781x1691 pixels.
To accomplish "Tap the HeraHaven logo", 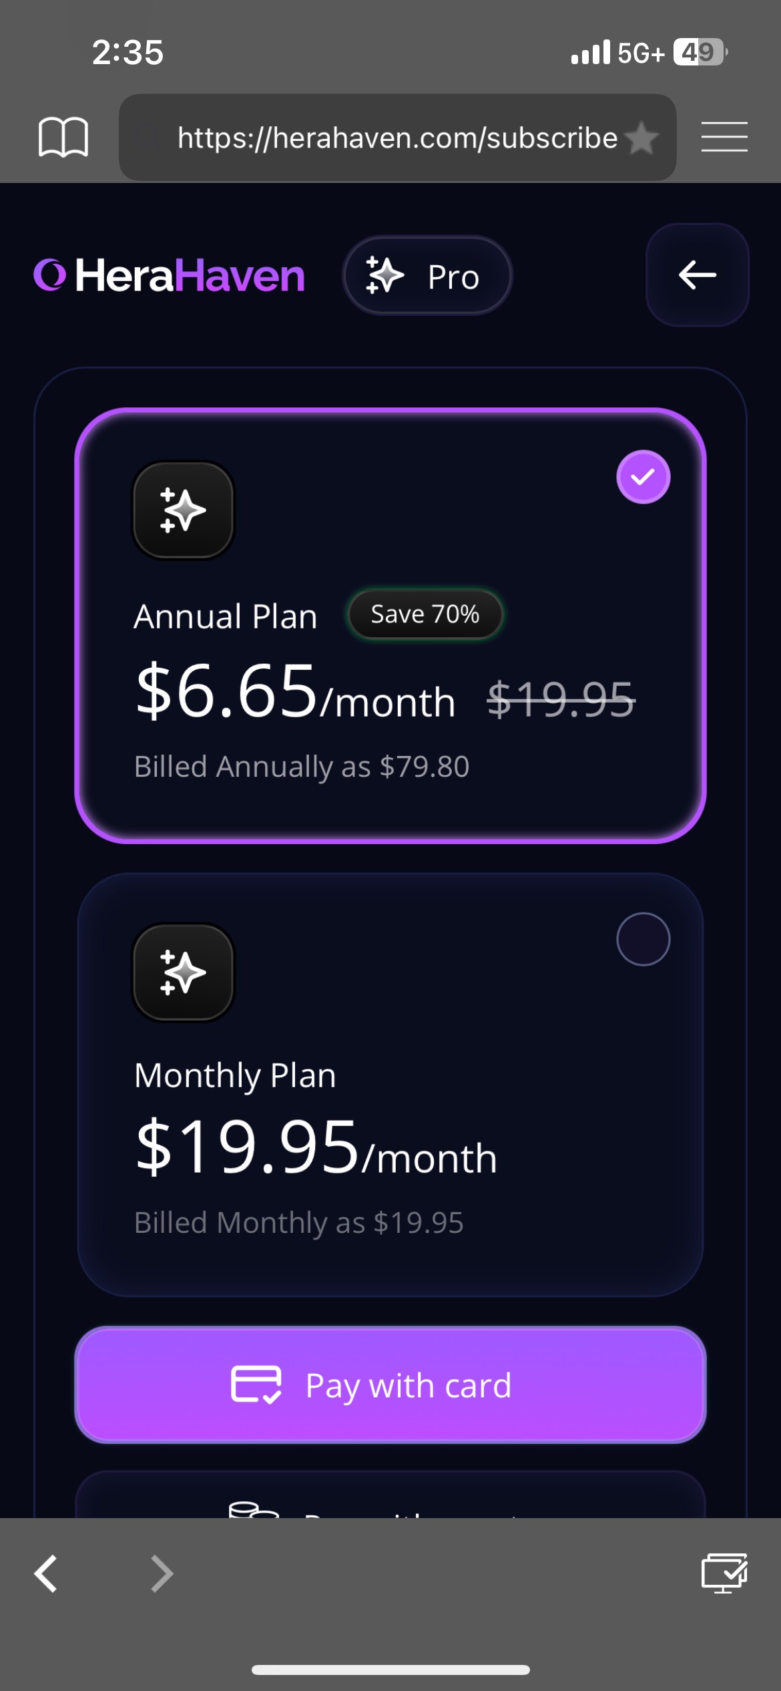I will pos(170,275).
